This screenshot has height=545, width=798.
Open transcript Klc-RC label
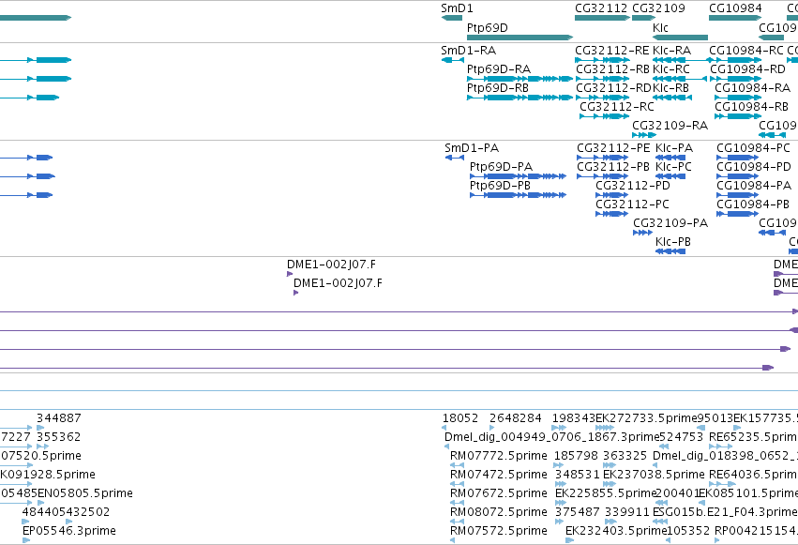tap(671, 68)
